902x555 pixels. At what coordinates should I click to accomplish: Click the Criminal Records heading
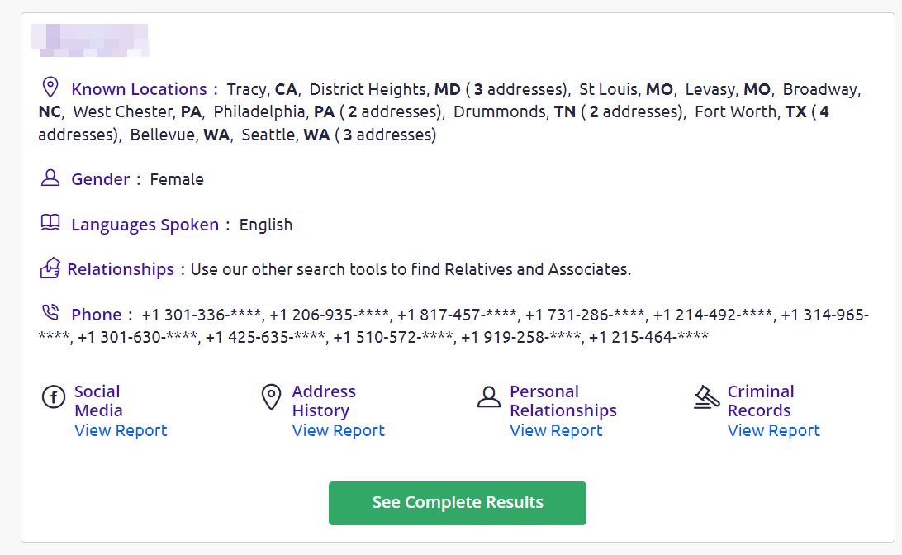761,401
